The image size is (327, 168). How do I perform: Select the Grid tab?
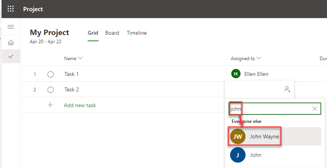[93, 33]
